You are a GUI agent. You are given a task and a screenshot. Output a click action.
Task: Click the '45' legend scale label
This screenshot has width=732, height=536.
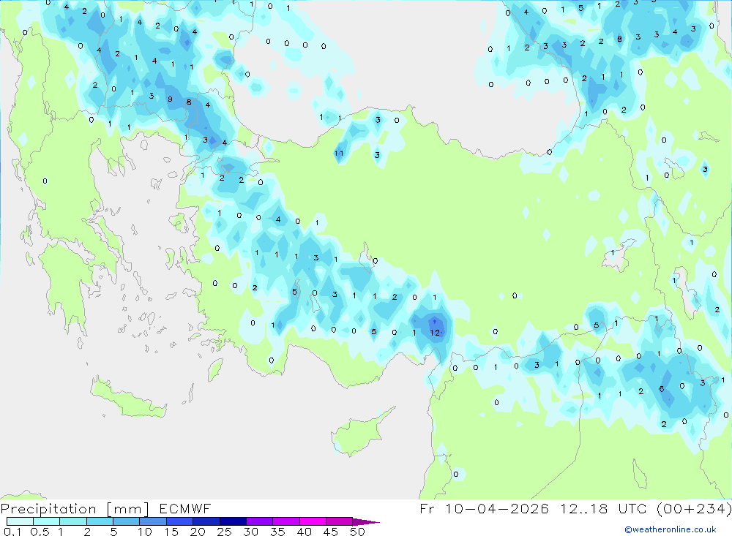click(331, 532)
